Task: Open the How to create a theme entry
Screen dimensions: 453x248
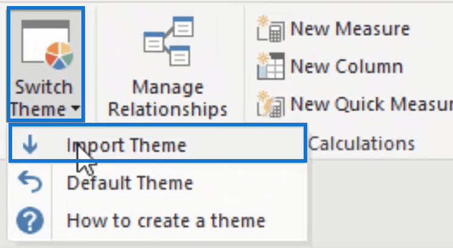Action: [166, 221]
